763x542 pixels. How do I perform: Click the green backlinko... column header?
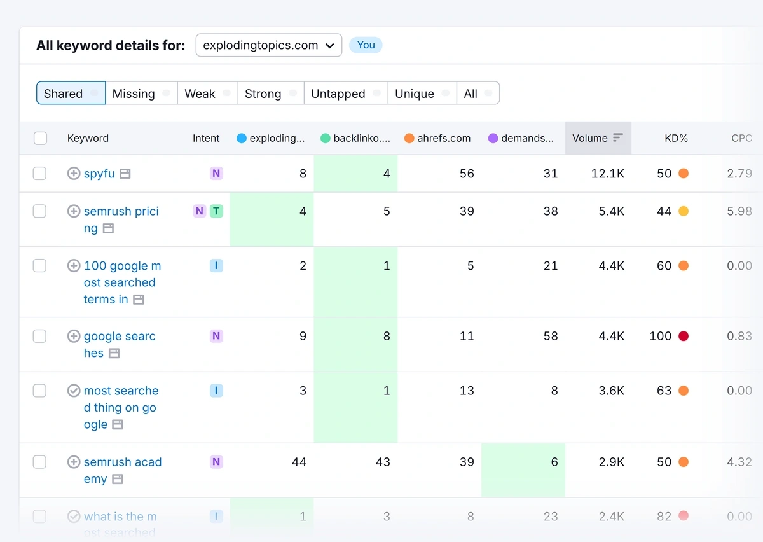tap(355, 138)
